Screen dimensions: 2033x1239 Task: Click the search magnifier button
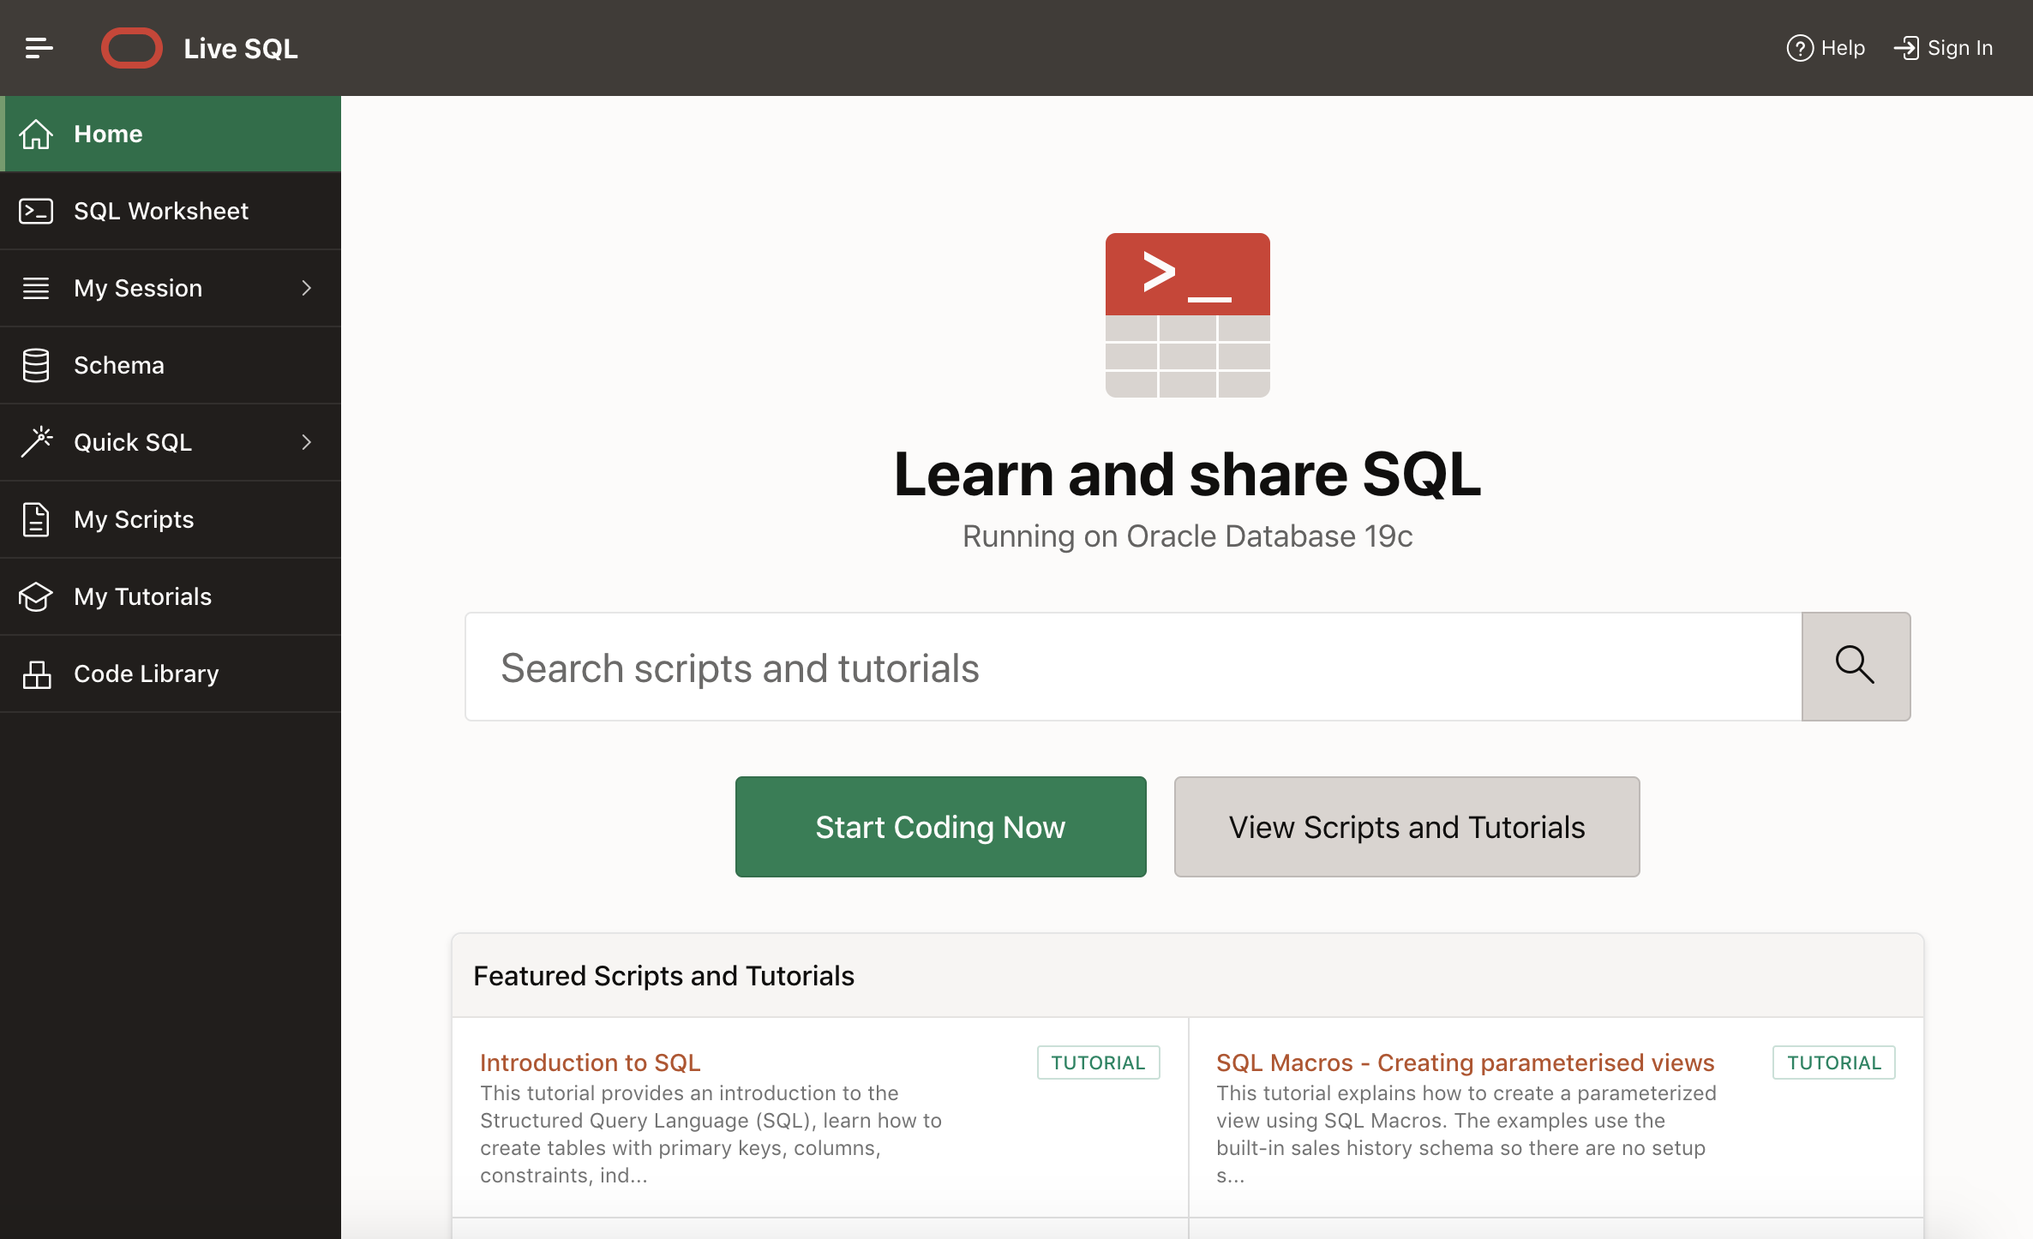1856,667
